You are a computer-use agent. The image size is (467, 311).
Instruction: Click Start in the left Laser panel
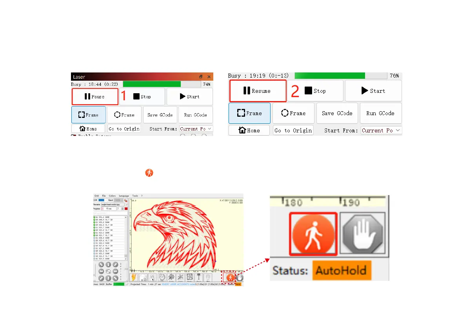point(190,97)
